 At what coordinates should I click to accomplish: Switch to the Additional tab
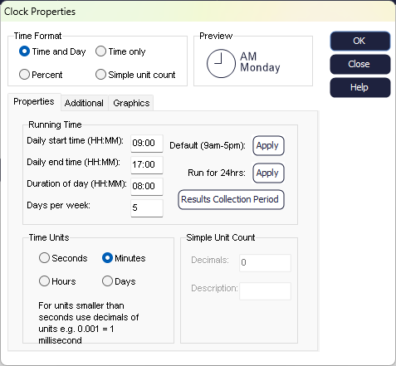[84, 103]
